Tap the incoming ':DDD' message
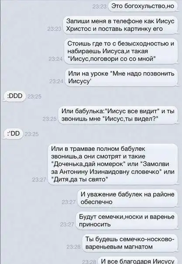The height and width of the screenshot is (264, 182). [x=15, y=96]
